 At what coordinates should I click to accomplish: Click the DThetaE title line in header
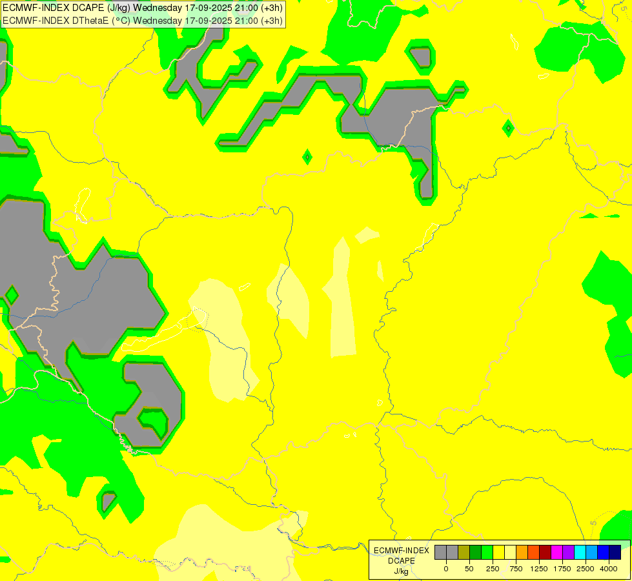(143, 21)
